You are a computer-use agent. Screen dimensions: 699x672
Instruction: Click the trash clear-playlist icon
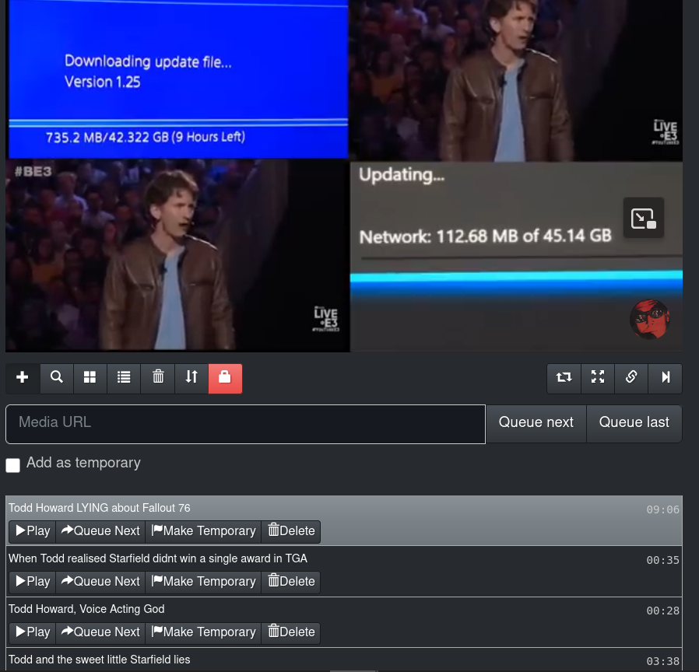(158, 378)
